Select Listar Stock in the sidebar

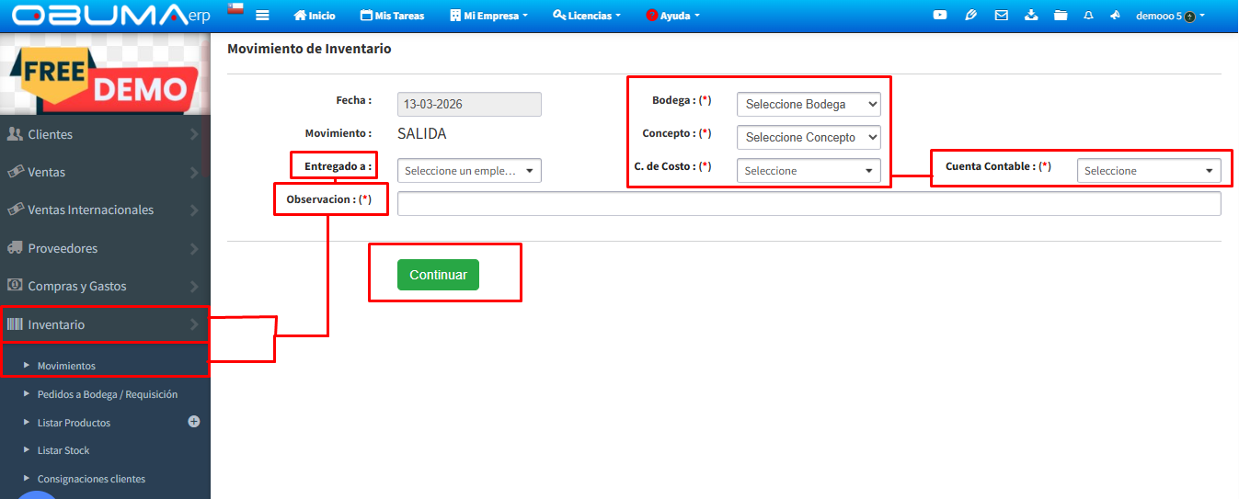(x=63, y=450)
